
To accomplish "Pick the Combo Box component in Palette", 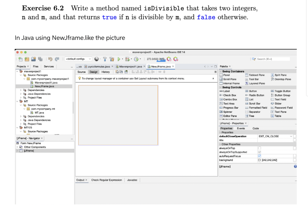I will (229, 99).
